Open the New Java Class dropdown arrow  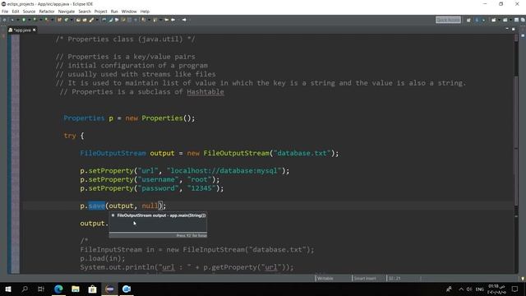coord(72,20)
